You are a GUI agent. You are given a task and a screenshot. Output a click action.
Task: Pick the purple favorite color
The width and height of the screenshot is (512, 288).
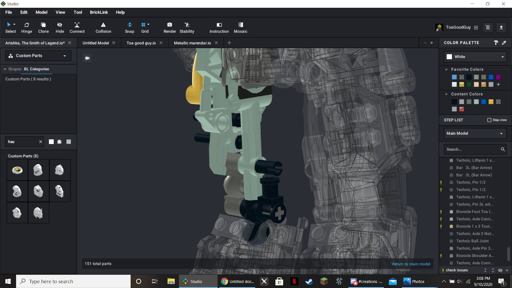(x=498, y=77)
